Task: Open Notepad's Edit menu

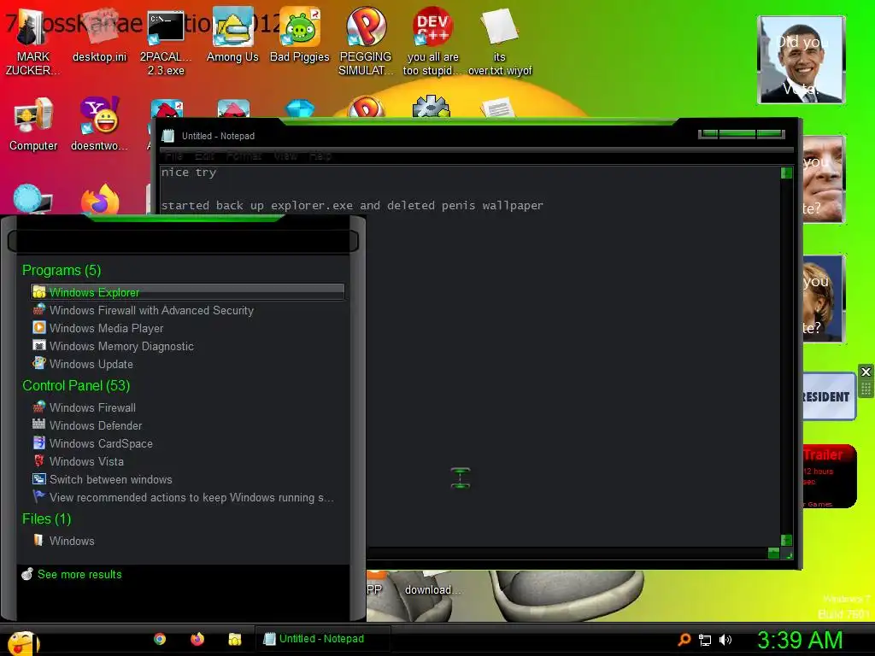Action: [204, 156]
